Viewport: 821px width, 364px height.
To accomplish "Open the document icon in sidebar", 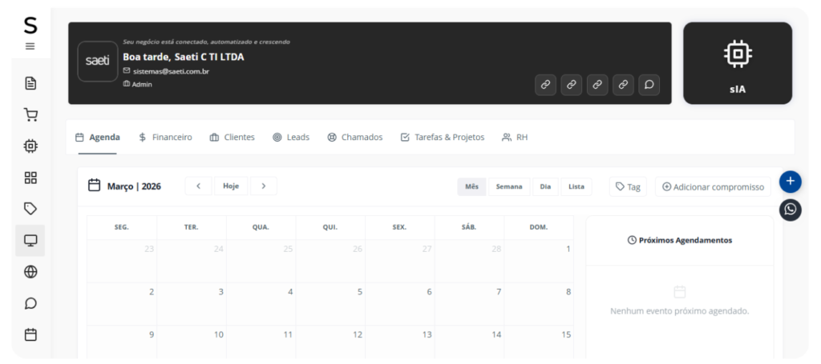I will [30, 83].
